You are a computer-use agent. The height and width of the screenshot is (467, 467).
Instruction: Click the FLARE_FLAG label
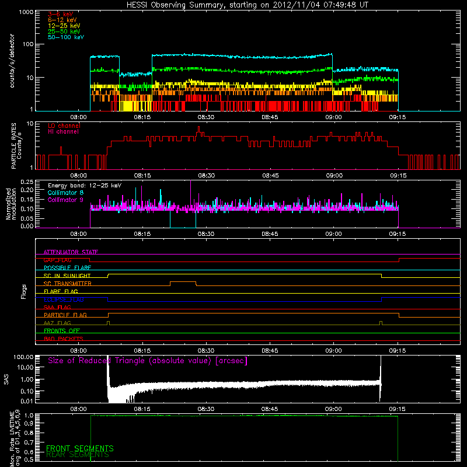click(x=61, y=291)
